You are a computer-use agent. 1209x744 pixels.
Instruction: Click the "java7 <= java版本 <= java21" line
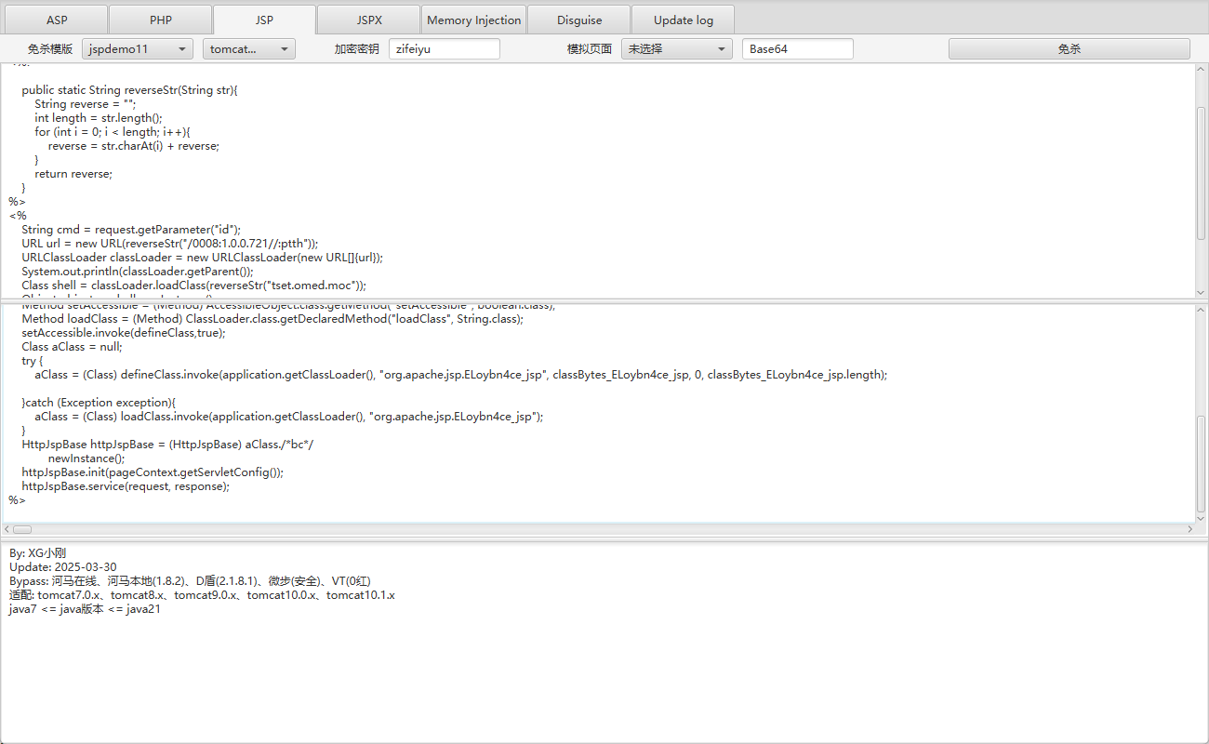86,609
